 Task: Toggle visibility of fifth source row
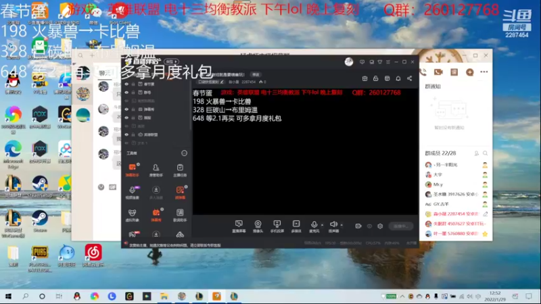click(126, 118)
